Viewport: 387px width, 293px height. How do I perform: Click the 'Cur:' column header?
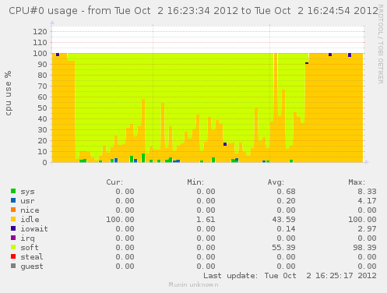[114, 182]
